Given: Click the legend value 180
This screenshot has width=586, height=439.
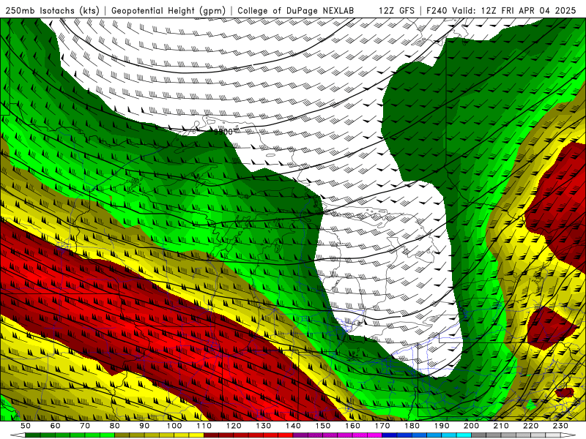Looking at the screenshot, I should (412, 426).
